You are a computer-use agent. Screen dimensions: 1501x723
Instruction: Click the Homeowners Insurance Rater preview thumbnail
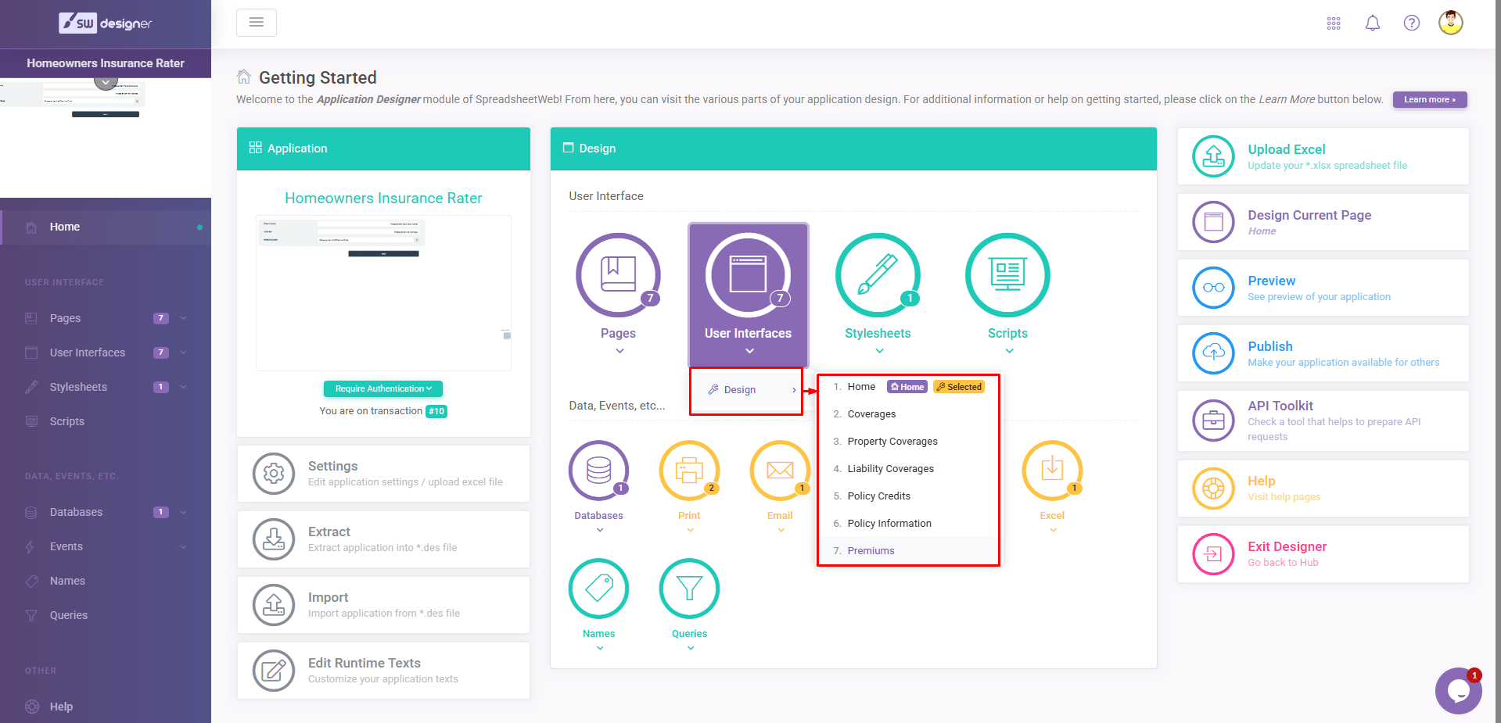[x=383, y=292]
